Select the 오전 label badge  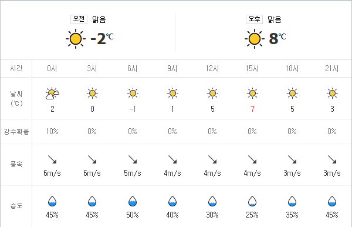coord(79,19)
